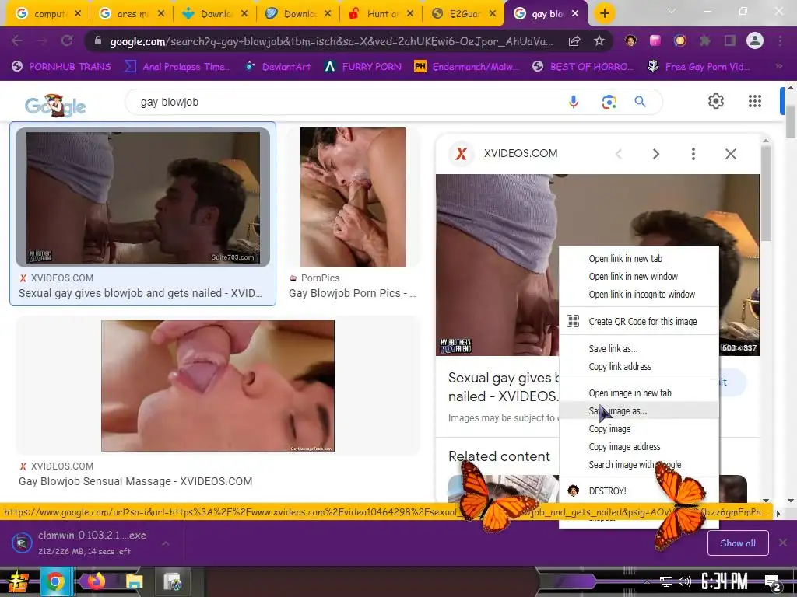Click the page vertical scrollbar
797x597 pixels.
pos(791,122)
